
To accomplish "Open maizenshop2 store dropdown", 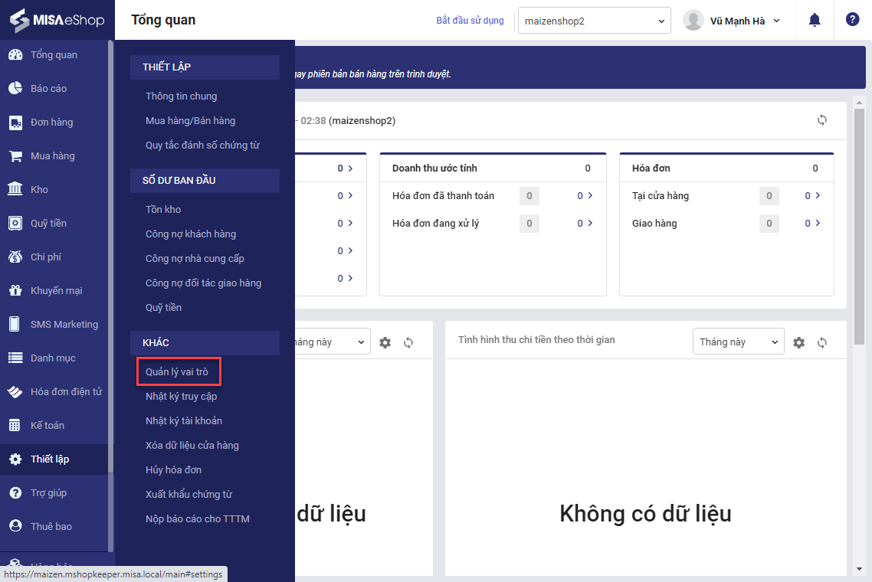I will pos(594,21).
